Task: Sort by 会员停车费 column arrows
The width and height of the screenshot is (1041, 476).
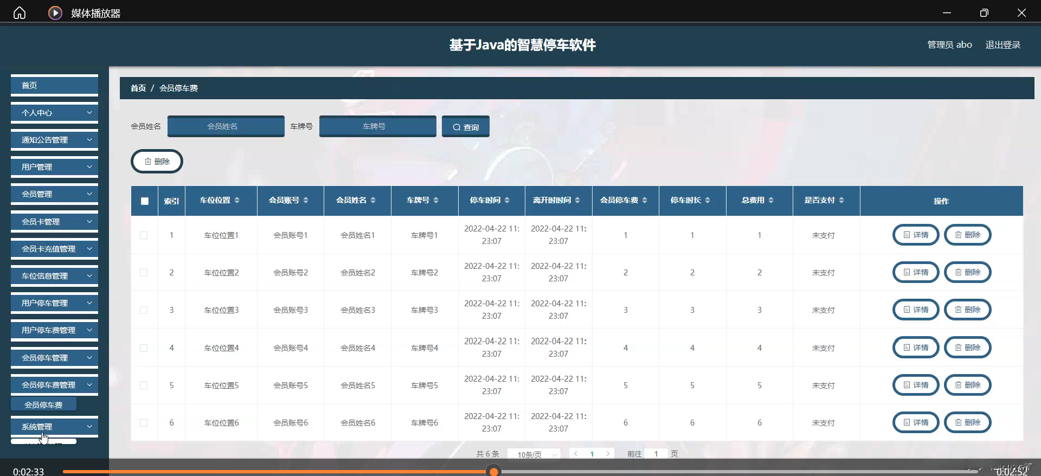Action: click(x=645, y=201)
